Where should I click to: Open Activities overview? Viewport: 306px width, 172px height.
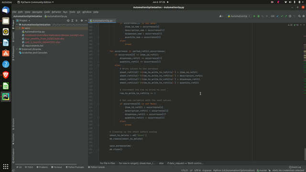click(x=7, y=2)
